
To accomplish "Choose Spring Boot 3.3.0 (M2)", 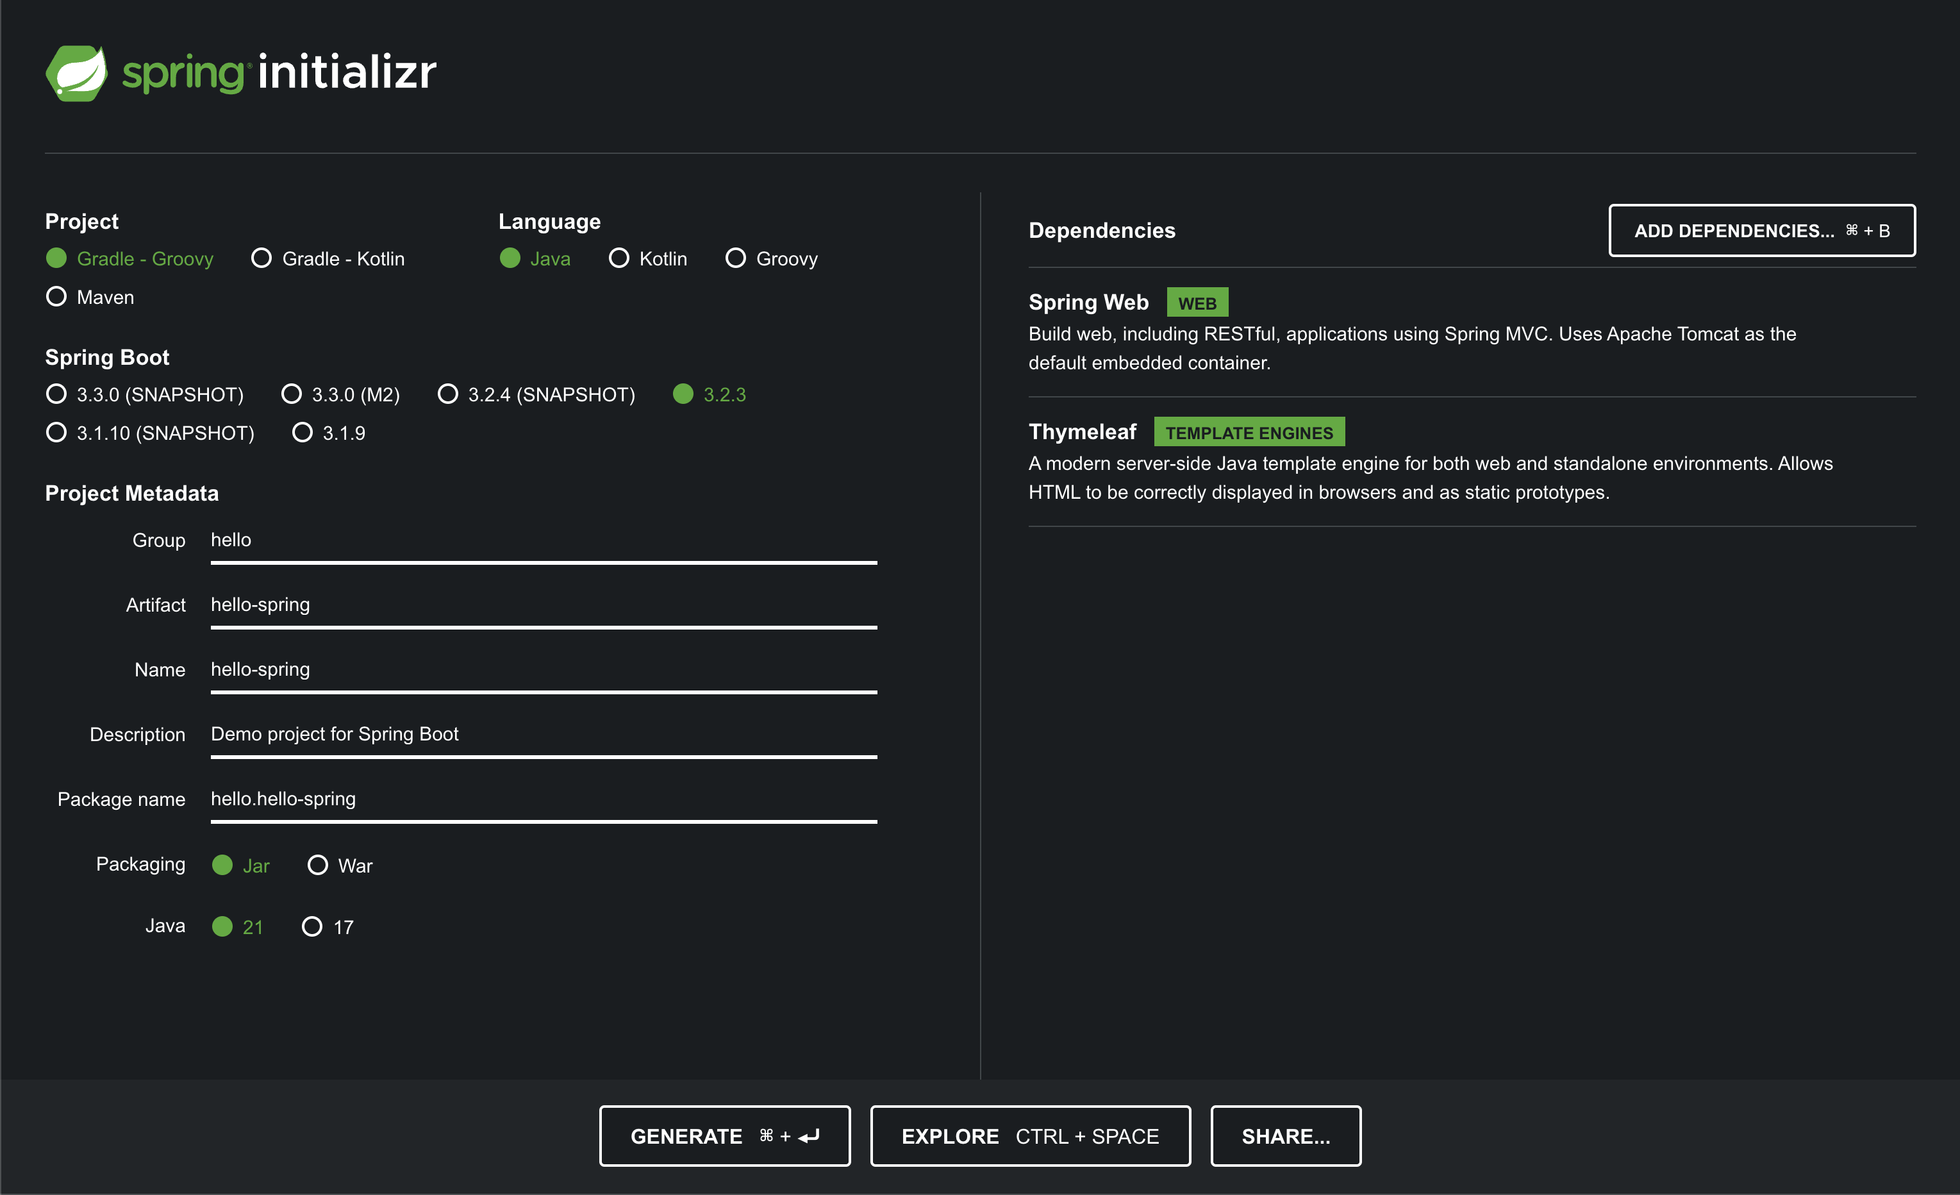I will click(292, 395).
